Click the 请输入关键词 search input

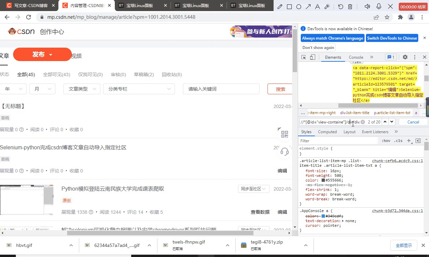[x=221, y=89]
